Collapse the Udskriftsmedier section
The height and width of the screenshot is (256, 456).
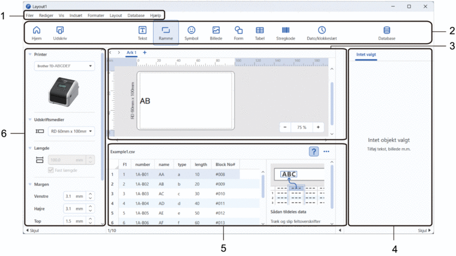[30, 119]
